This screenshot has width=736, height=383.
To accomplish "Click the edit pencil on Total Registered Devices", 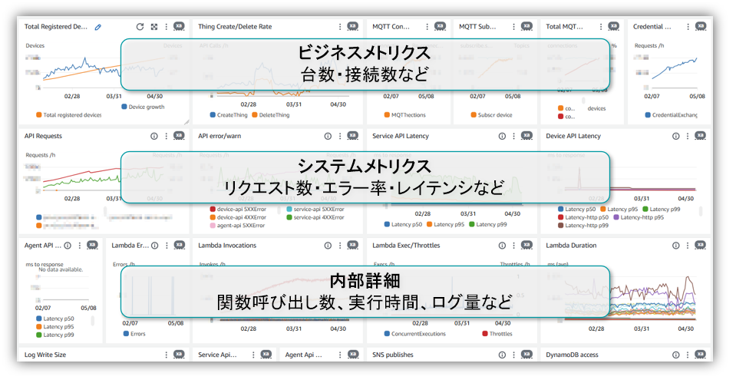I will pyautogui.click(x=97, y=27).
